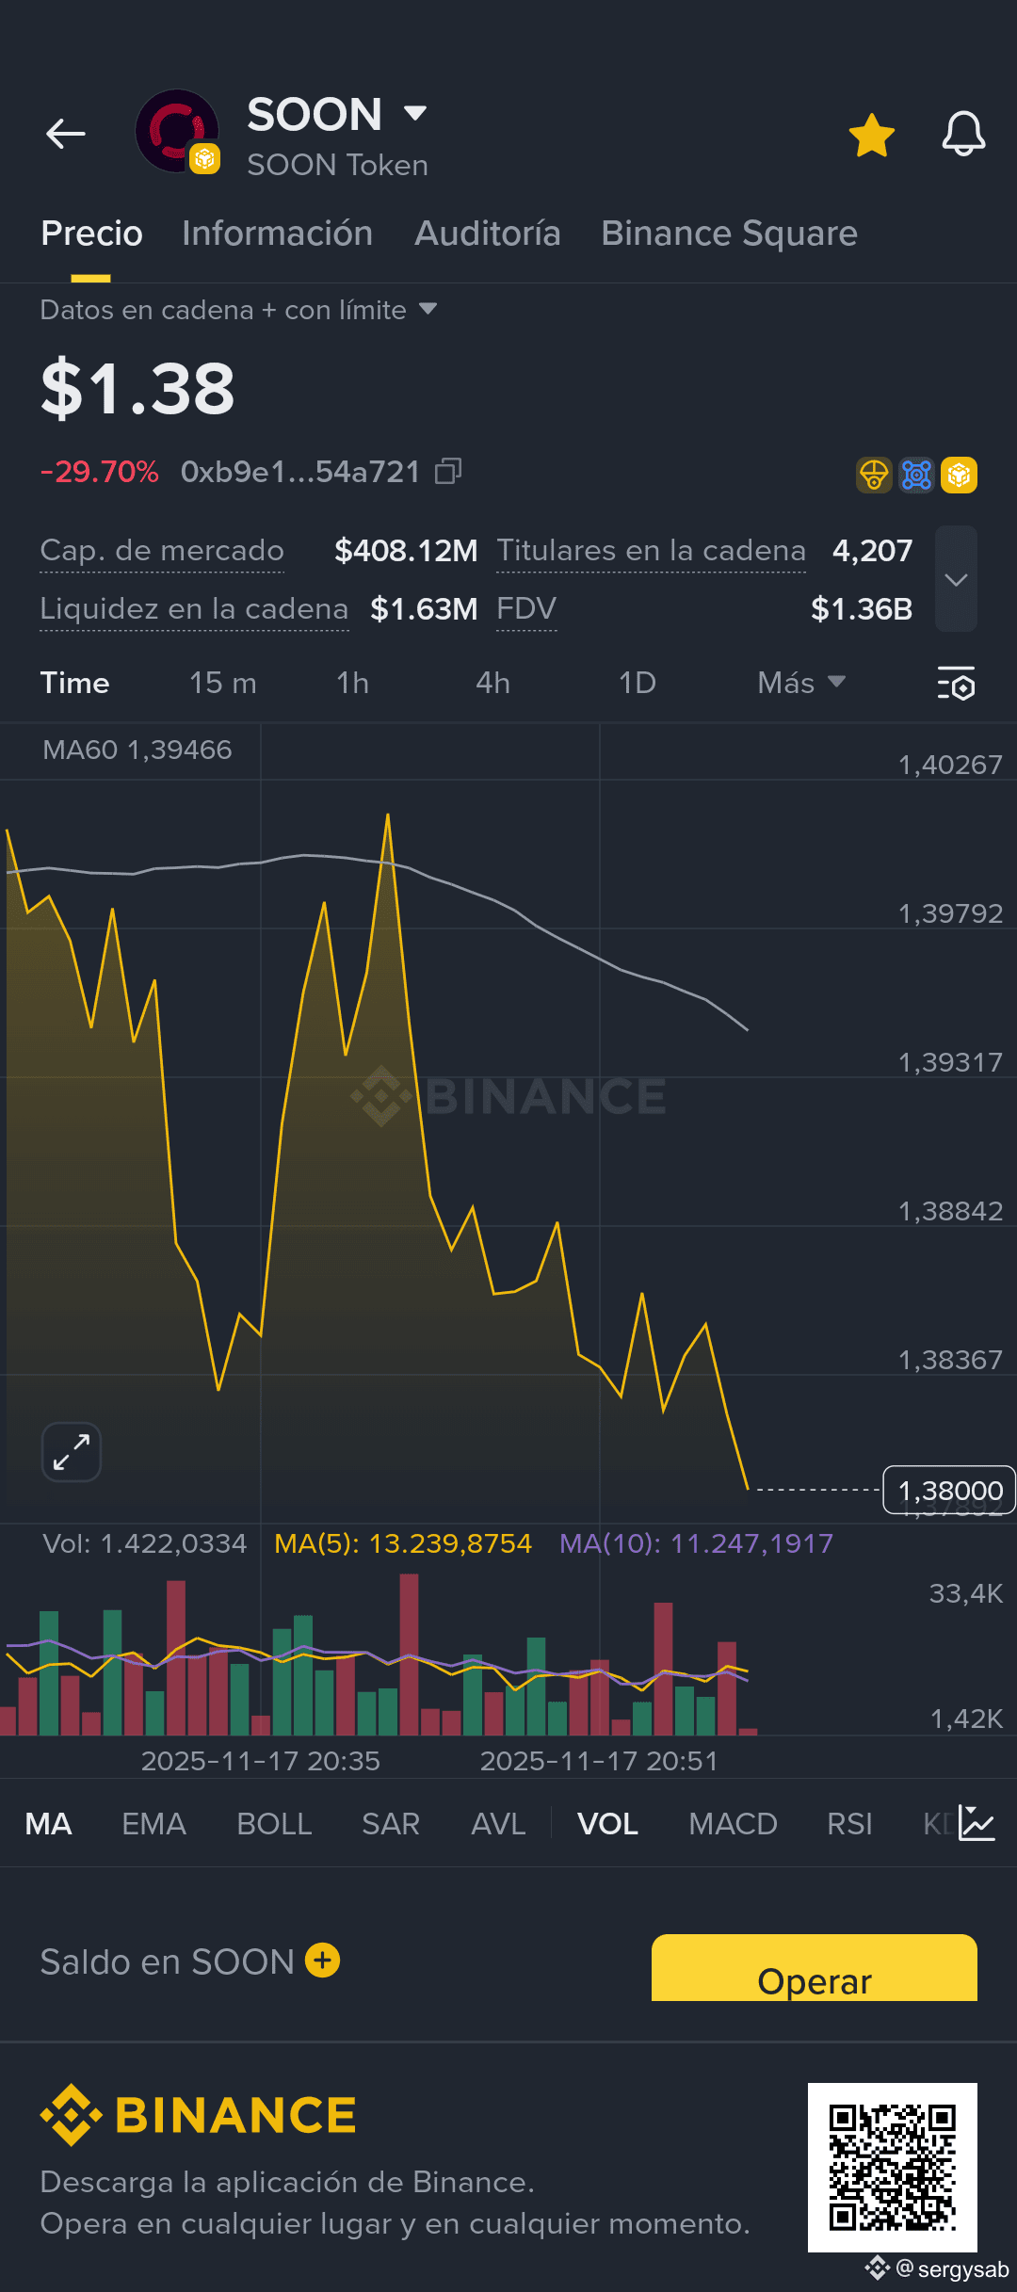Tap the 1,38000 current price tag
This screenshot has height=2292, width=1017.
coord(949,1490)
